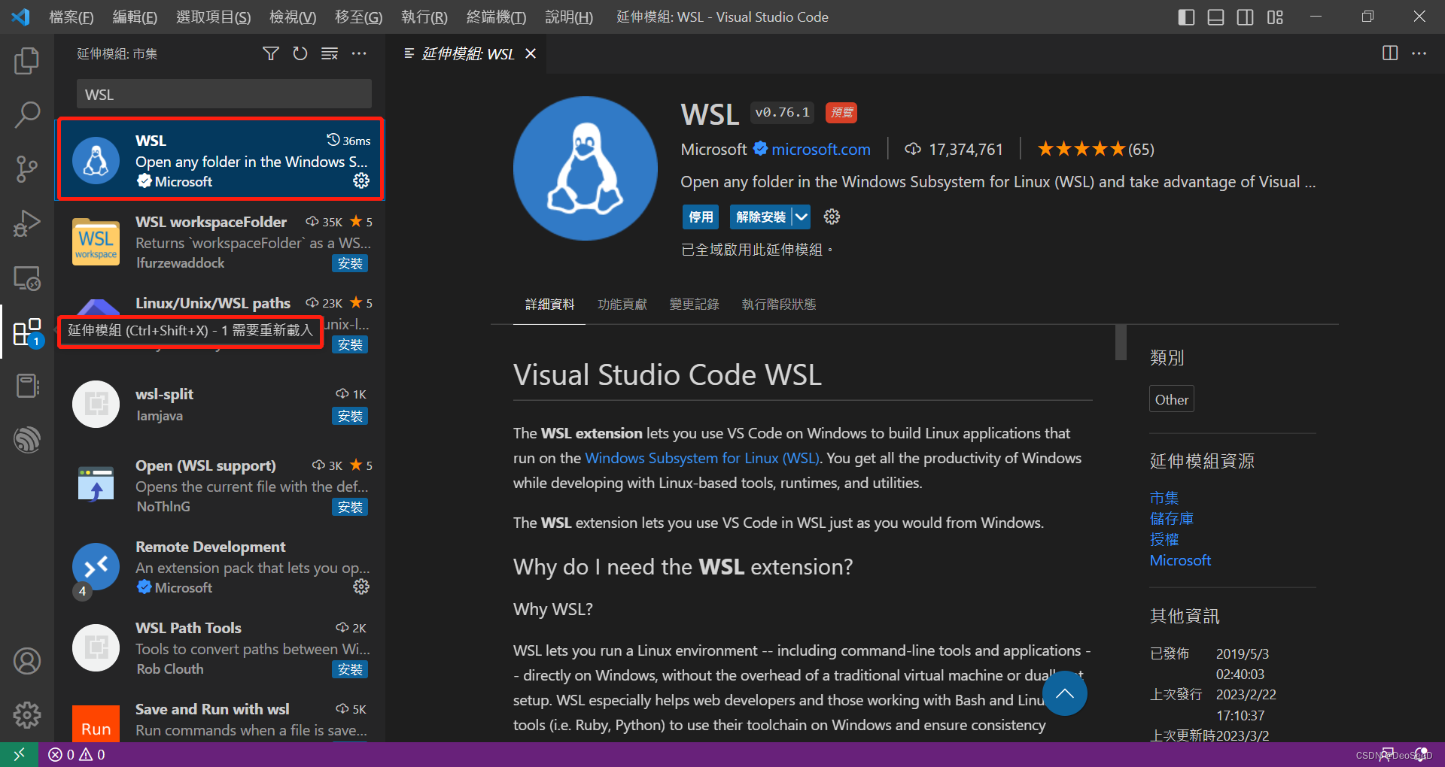Install the WSL Path Tools extension
The width and height of the screenshot is (1445, 767).
point(350,669)
